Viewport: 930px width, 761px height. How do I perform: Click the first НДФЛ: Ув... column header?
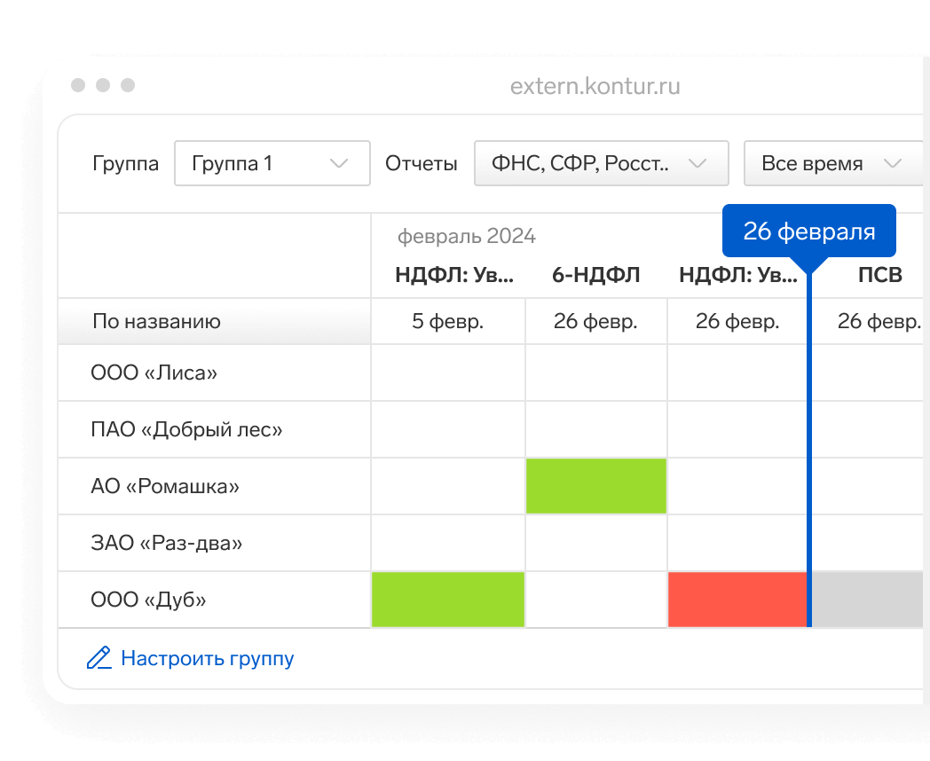[x=454, y=275]
